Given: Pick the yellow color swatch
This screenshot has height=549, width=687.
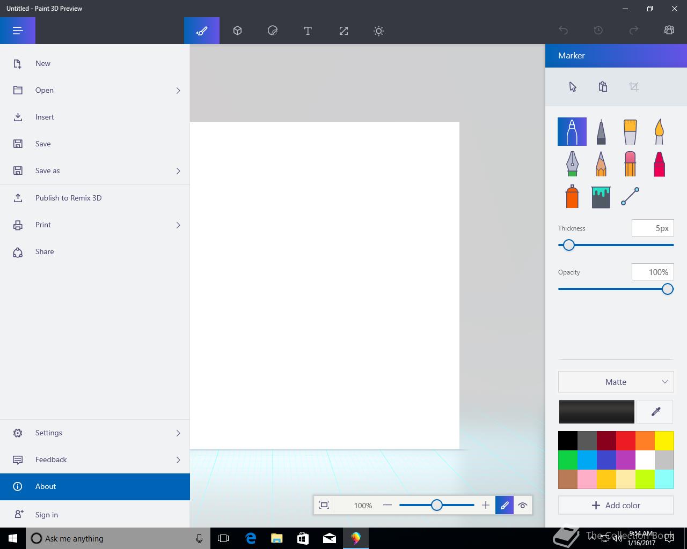Looking at the screenshot, I should (664, 441).
